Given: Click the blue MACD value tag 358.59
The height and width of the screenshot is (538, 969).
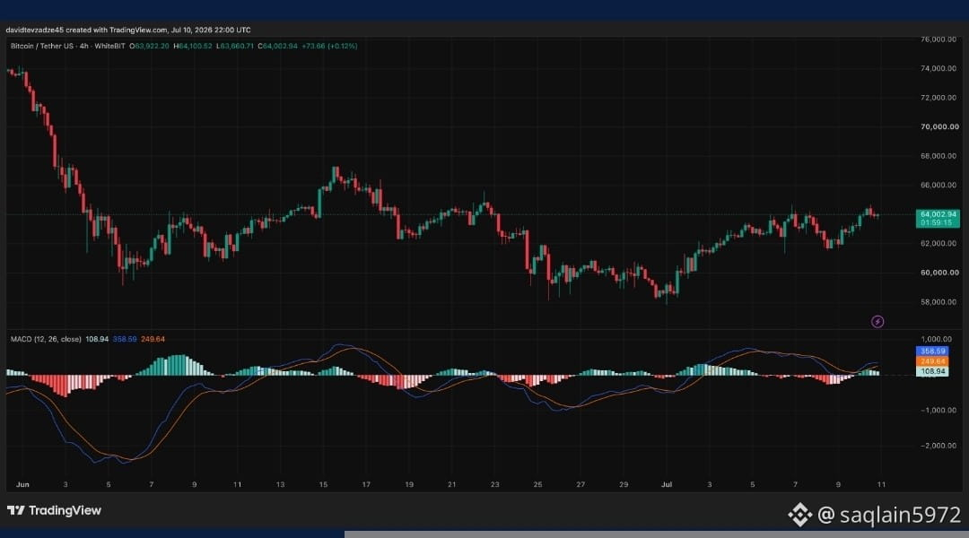Looking at the screenshot, I should (932, 351).
